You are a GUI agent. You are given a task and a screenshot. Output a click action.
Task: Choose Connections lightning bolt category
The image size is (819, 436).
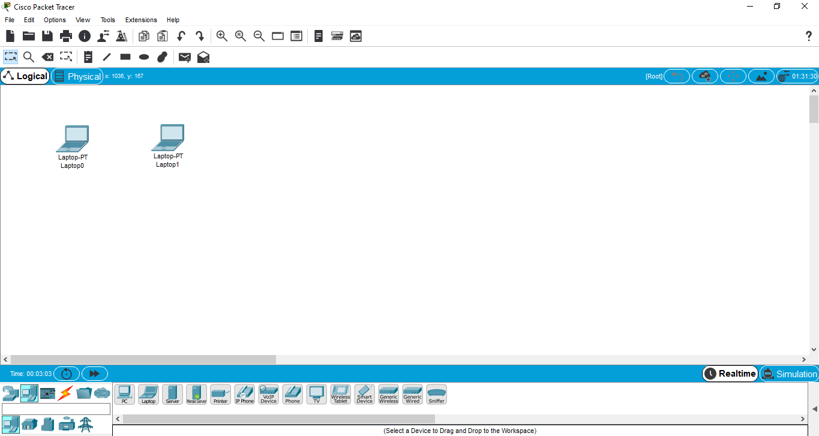[x=65, y=393]
